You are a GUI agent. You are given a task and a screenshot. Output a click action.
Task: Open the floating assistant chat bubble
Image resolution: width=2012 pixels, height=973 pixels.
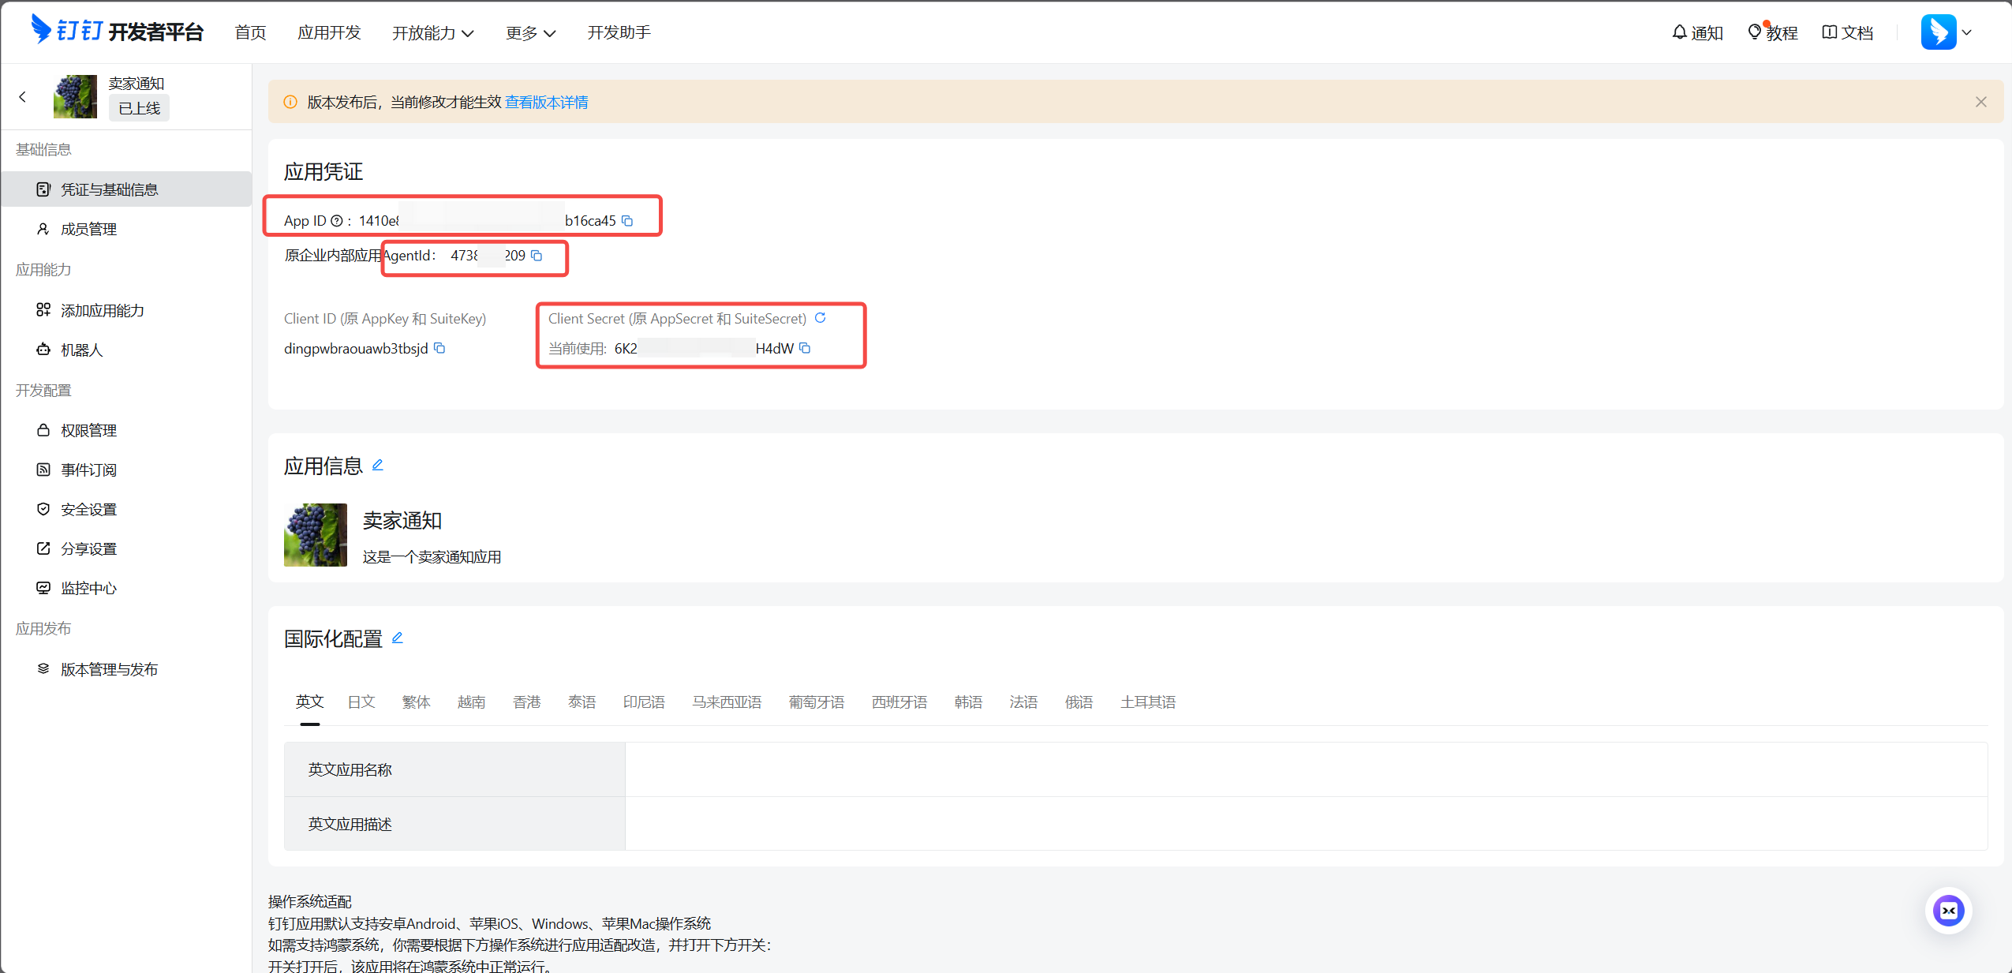[x=1948, y=911]
